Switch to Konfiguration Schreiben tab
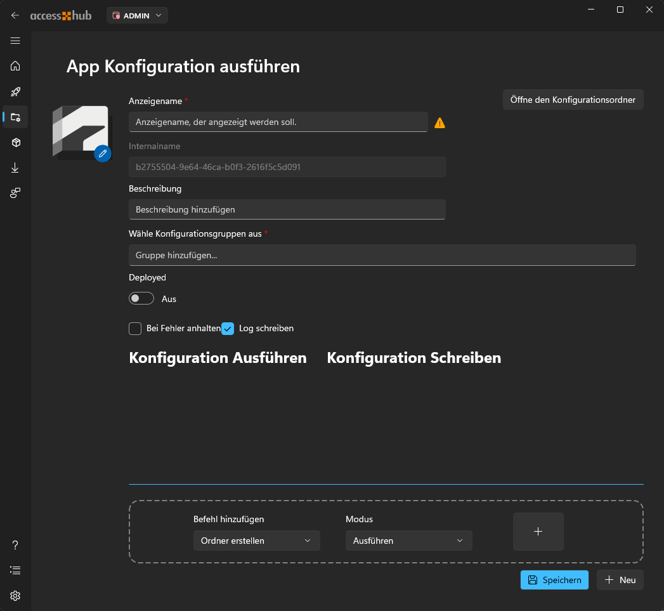 click(x=413, y=358)
